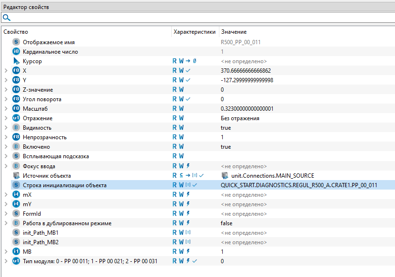
Task: Click the B type icon beside Видимость
Action: [16, 128]
